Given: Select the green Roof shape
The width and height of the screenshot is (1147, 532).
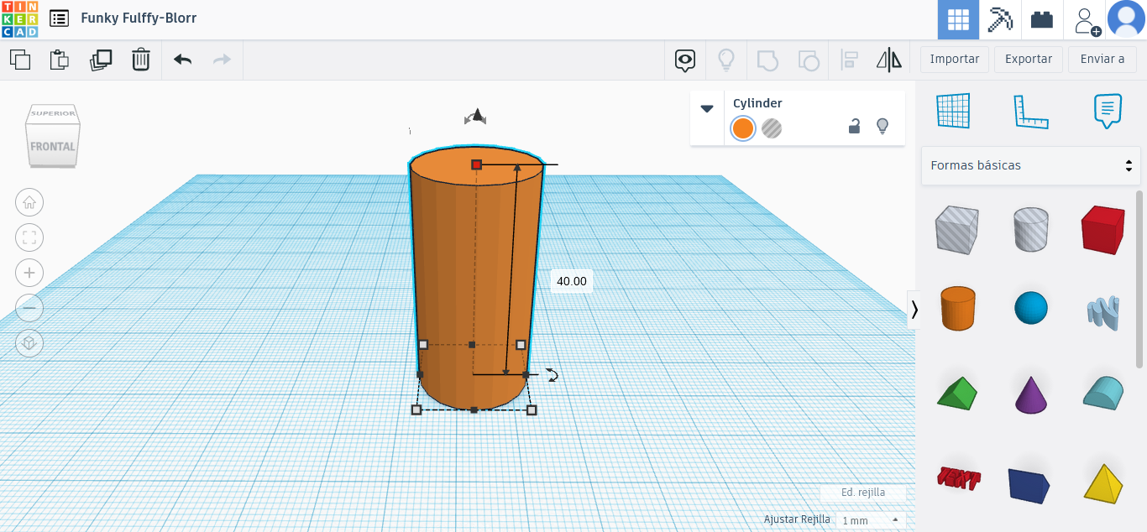Looking at the screenshot, I should tap(956, 394).
